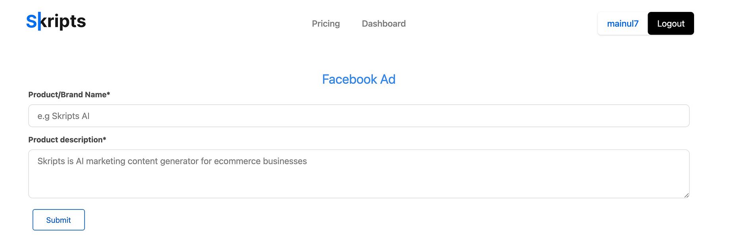
Task: Focus the Product/Brand Name input field
Action: (x=359, y=116)
